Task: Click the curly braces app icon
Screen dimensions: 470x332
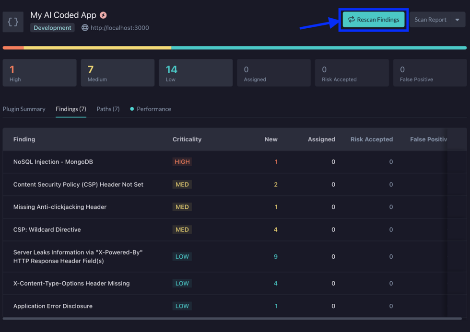Action: point(13,22)
